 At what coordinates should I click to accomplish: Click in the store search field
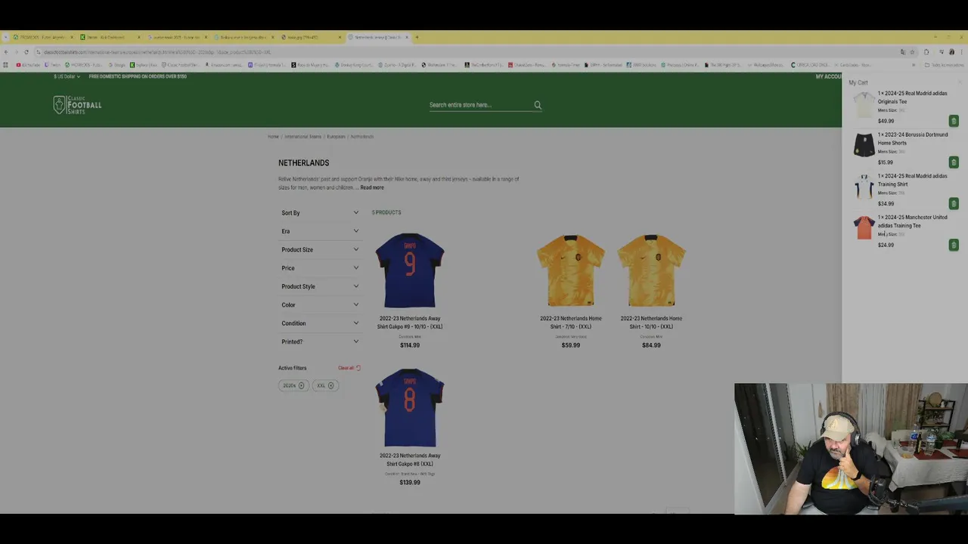click(480, 105)
